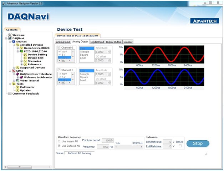The height and width of the screenshot is (171, 224).
Task: Click the SDKs icon in tree
Action: point(14,71)
